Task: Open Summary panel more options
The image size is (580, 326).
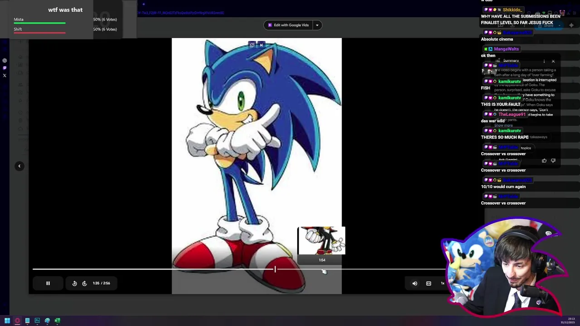Action: (x=544, y=61)
